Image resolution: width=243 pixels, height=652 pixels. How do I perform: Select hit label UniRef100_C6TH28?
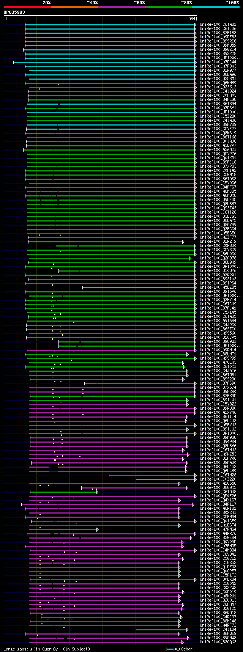pyautogui.click(x=218, y=475)
